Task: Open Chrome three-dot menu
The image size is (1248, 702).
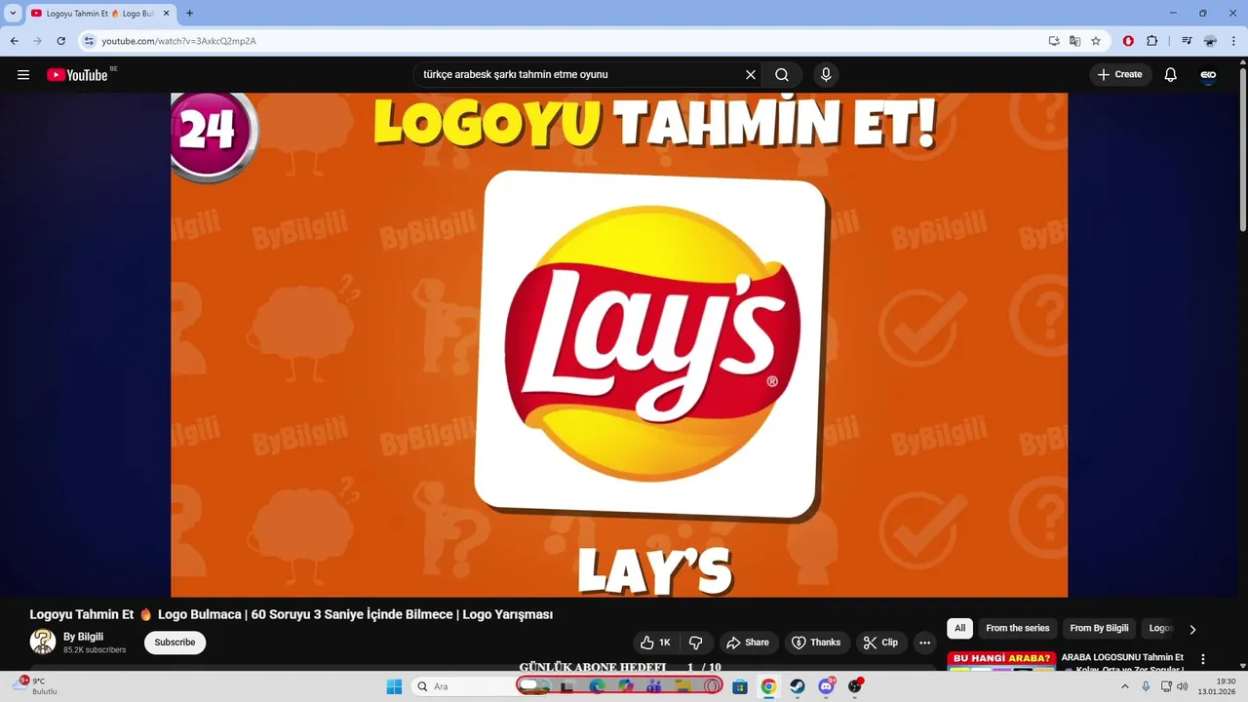Action: point(1232,41)
